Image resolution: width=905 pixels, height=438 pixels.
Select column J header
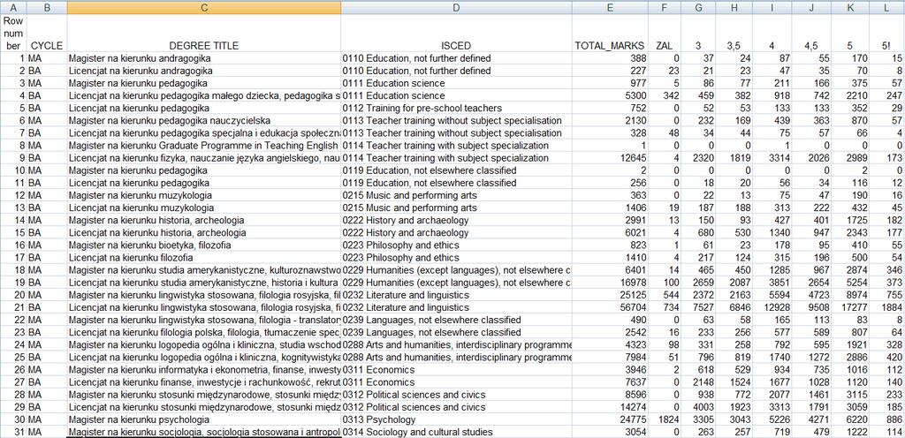pos(811,7)
